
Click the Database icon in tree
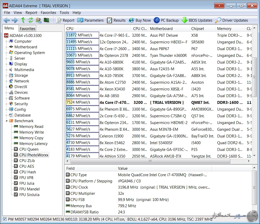pos(11,115)
